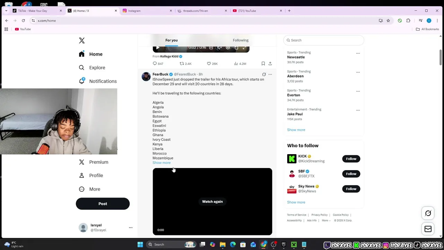This screenshot has width=444, height=250.
Task: Open the floating Messages button
Action: 428,229
